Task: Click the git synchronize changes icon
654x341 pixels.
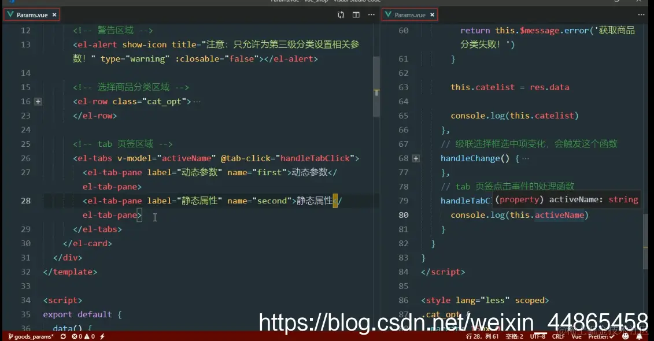Action: click(x=63, y=336)
